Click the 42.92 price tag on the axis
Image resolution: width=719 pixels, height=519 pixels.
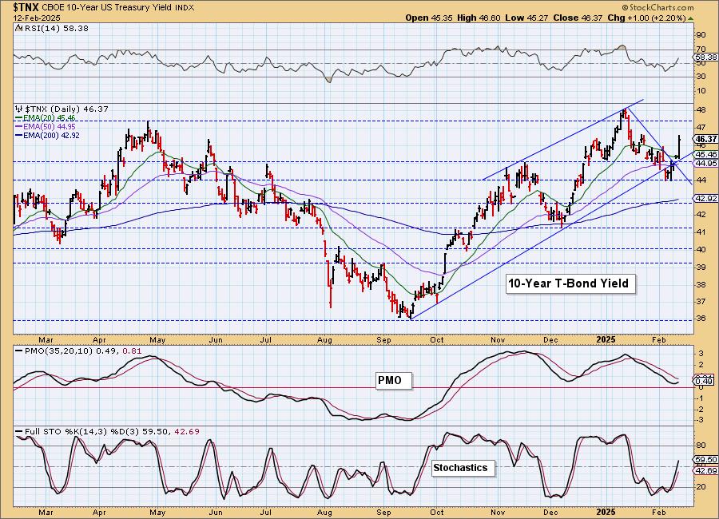(706, 199)
